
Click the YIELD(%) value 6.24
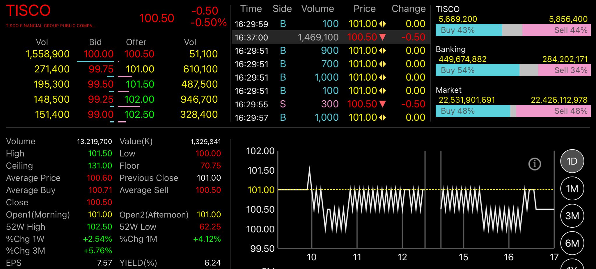click(212, 263)
